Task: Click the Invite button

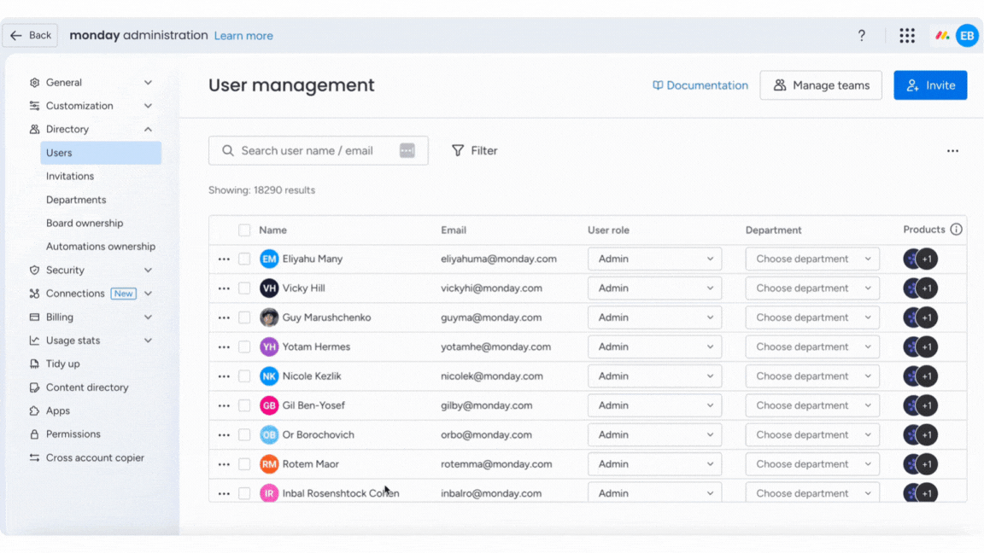Action: click(x=930, y=85)
